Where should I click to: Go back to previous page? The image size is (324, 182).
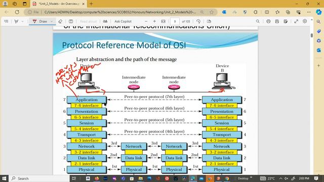(7, 12)
